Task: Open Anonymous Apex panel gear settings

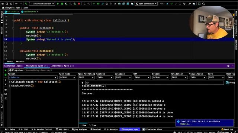Action: click(x=228, y=66)
